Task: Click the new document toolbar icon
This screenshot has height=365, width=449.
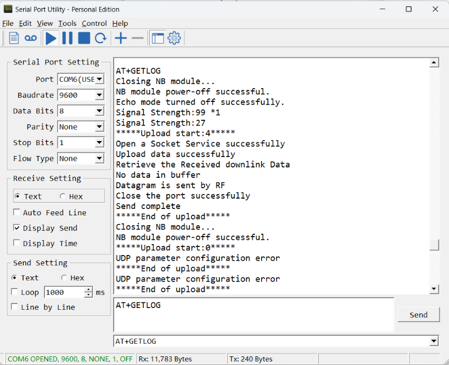Action: pyautogui.click(x=14, y=38)
